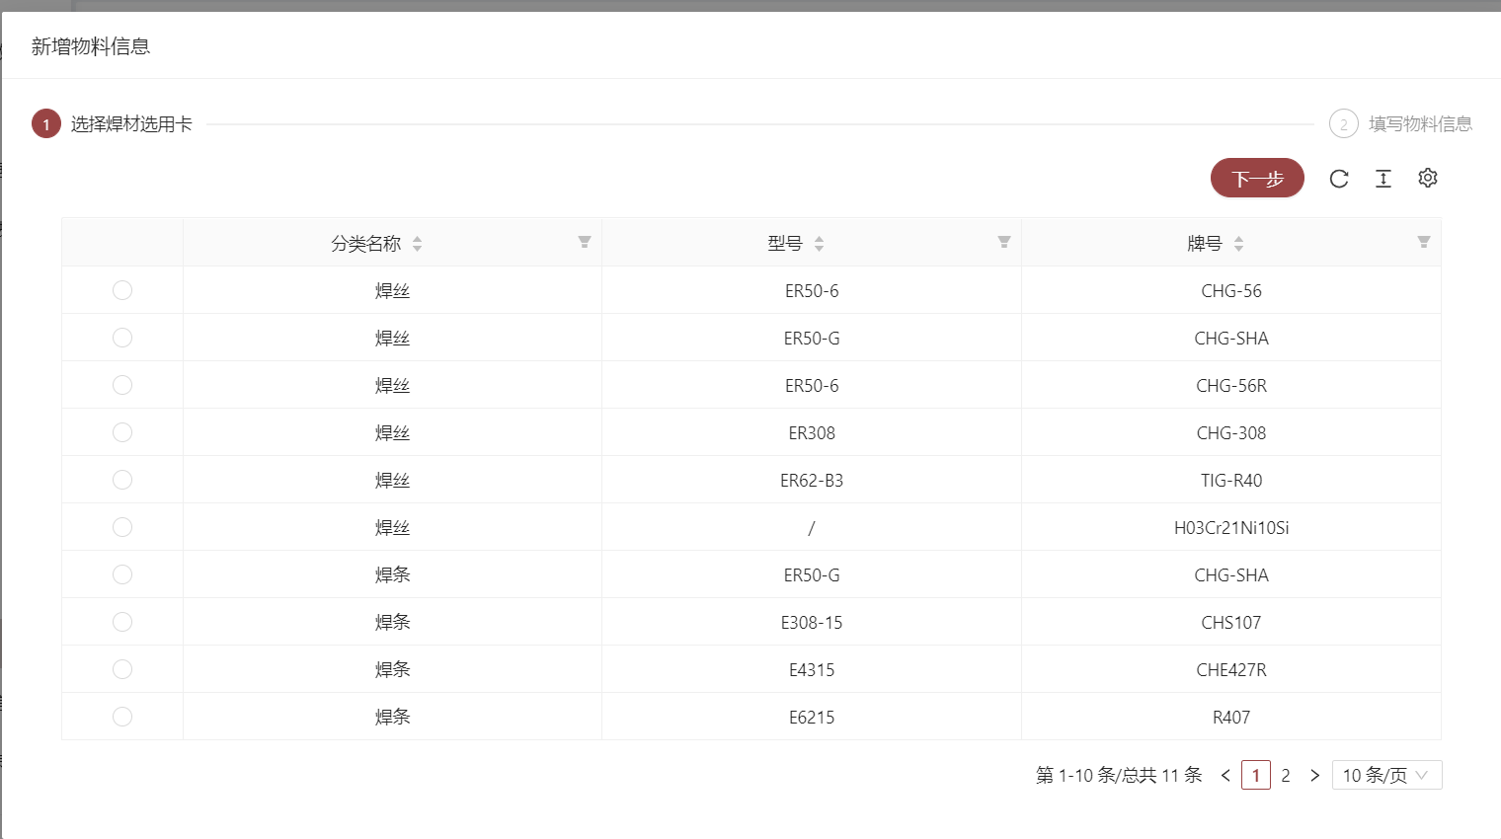This screenshot has width=1501, height=839.
Task: Click the refresh table icon
Action: click(x=1339, y=179)
